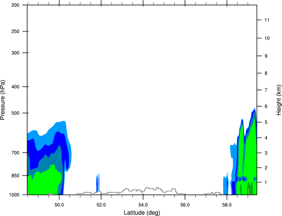Click the 52.0 latitude label

101,205
